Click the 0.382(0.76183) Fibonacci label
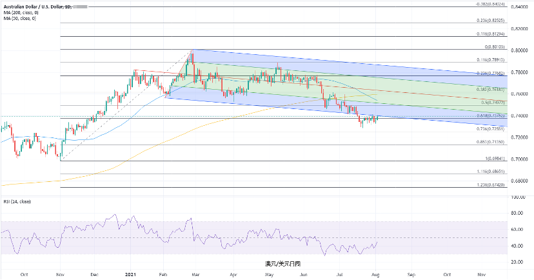 click(491, 90)
